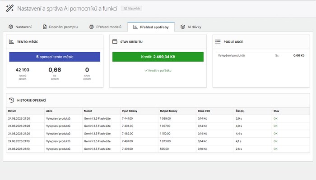Image resolution: width=316 pixels, height=180 pixels.
Task: Click the 0,66 Kč amount in Podle akce
Action: coord(299,55)
